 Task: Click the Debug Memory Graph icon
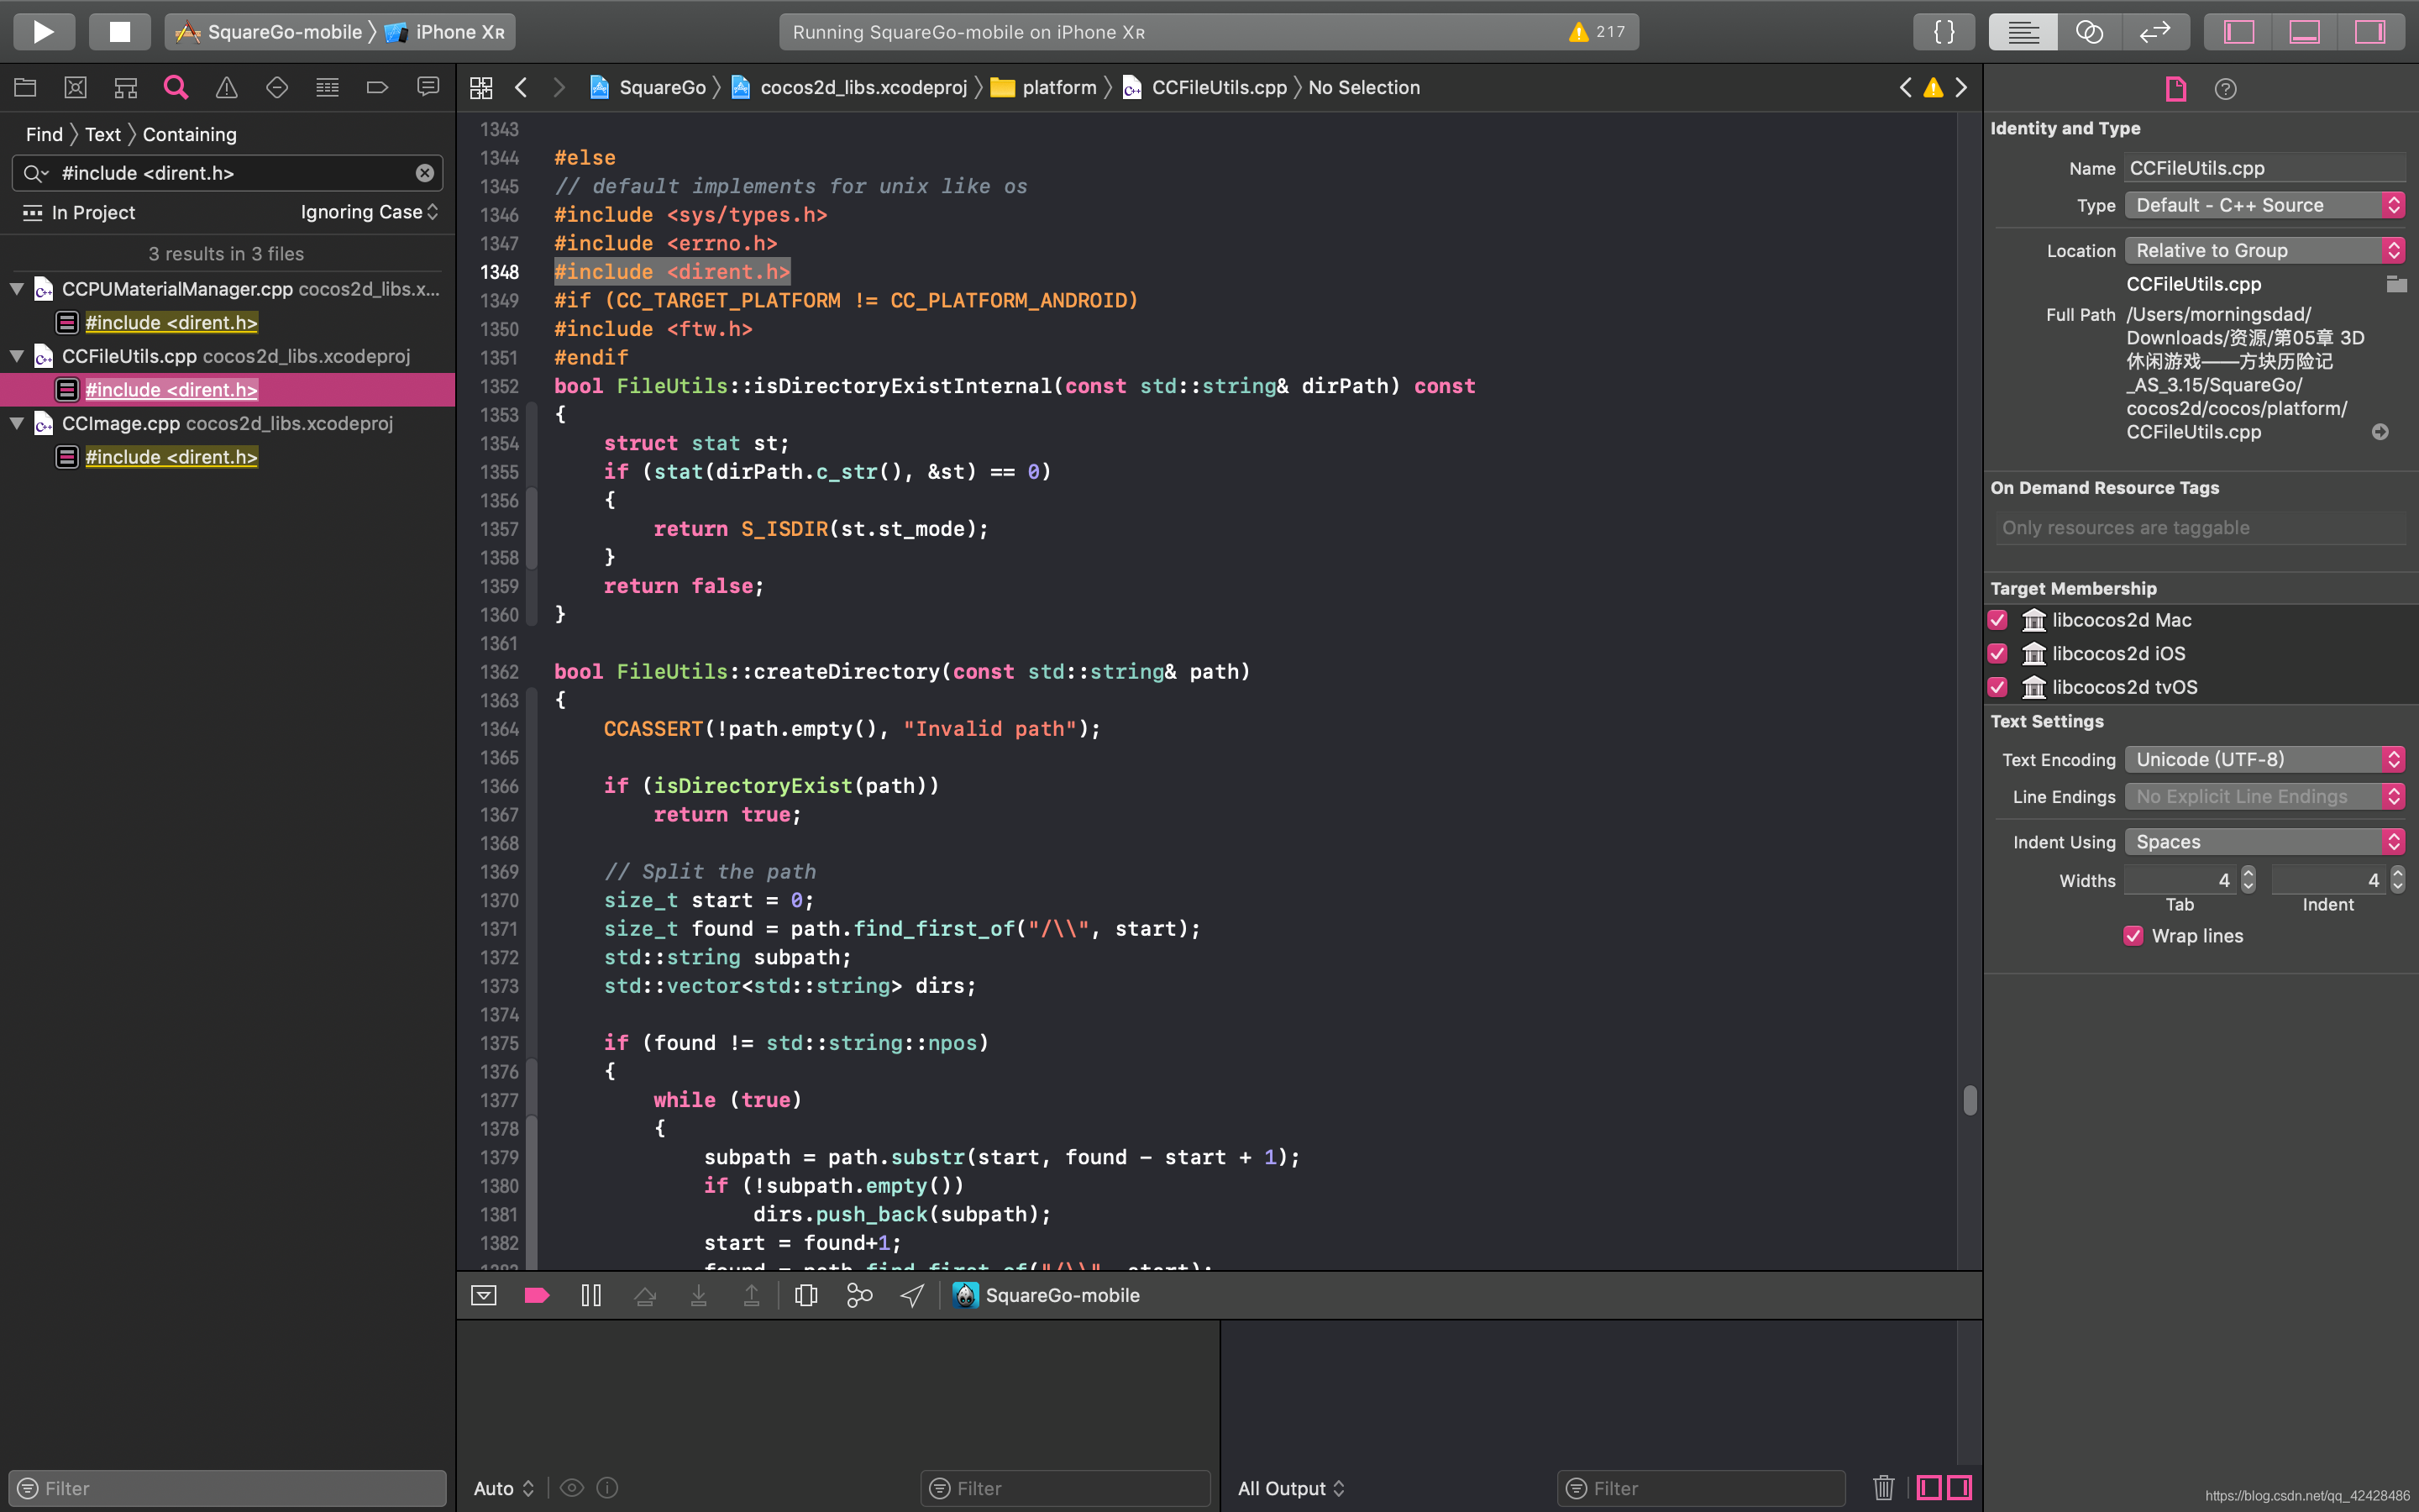pyautogui.click(x=858, y=1295)
